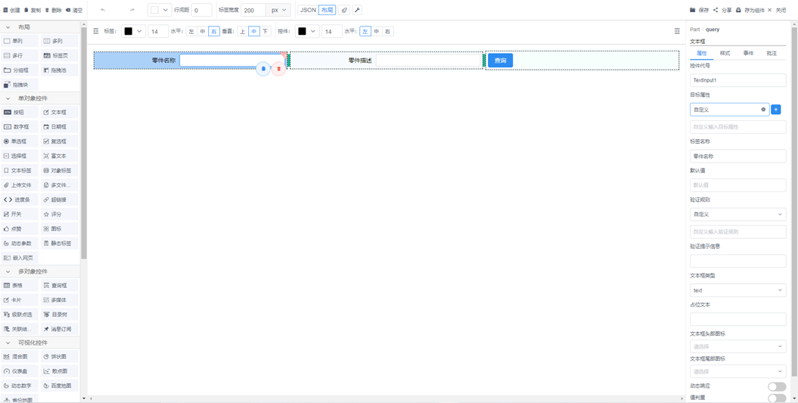Click the redo arrow
This screenshot has height=403, width=798.
(x=132, y=10)
